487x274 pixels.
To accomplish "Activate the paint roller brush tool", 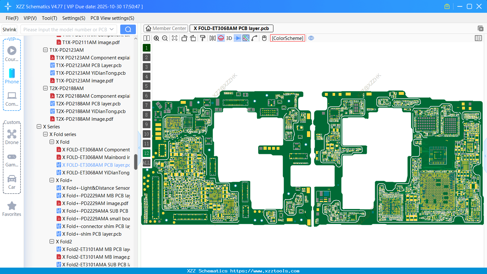I will pyautogui.click(x=203, y=38).
